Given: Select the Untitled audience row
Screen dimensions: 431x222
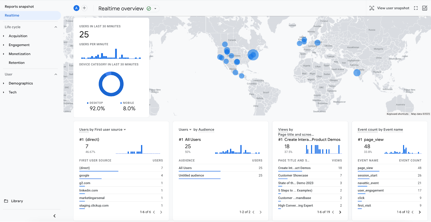Looking at the screenshot, I should (220, 175).
